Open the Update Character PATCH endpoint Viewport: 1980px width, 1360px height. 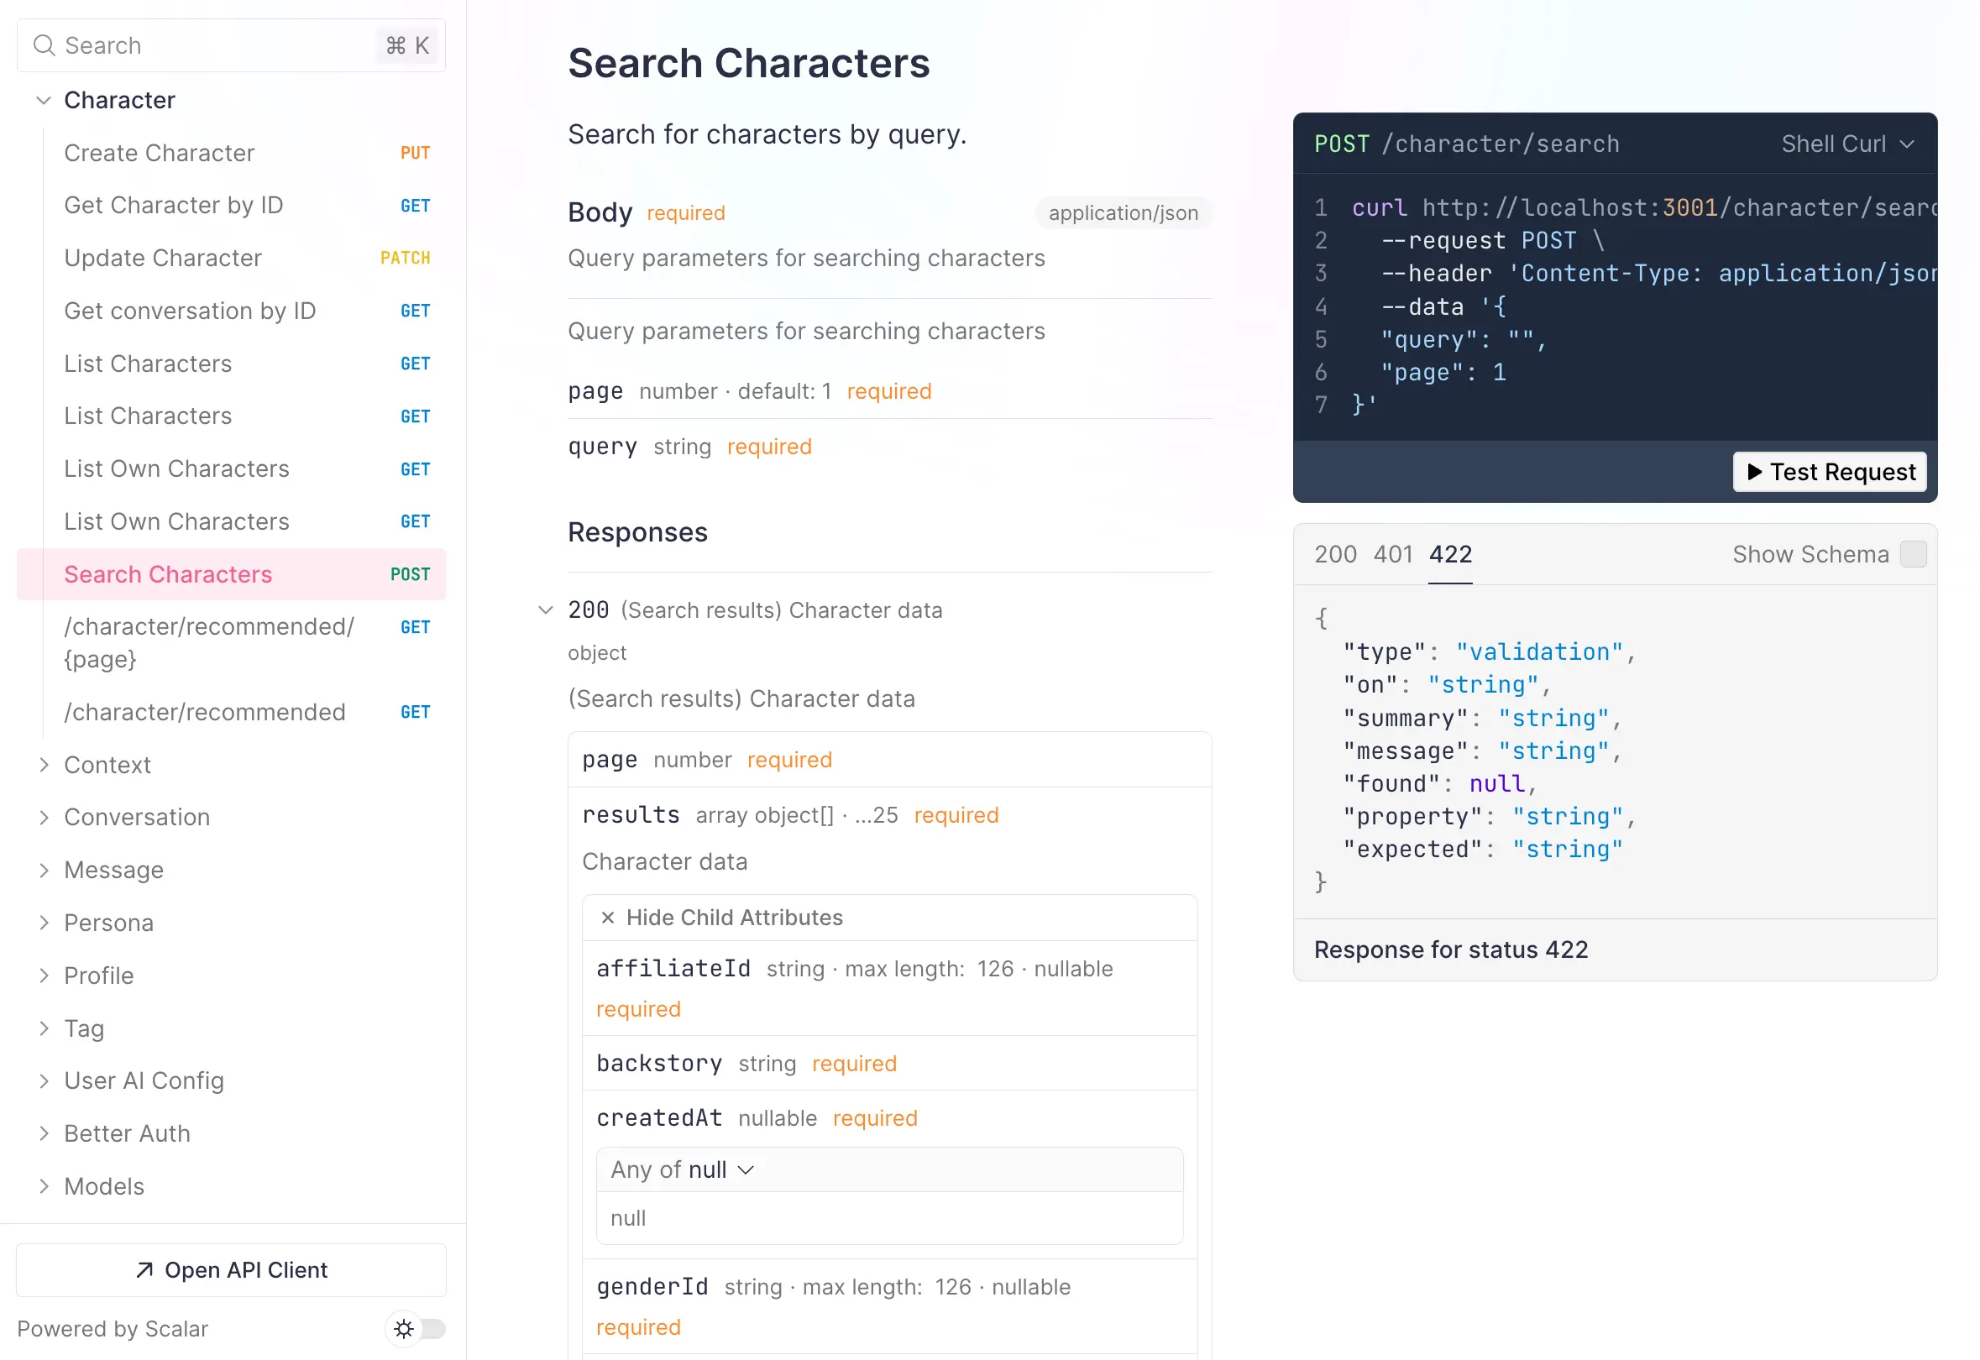tap(163, 258)
